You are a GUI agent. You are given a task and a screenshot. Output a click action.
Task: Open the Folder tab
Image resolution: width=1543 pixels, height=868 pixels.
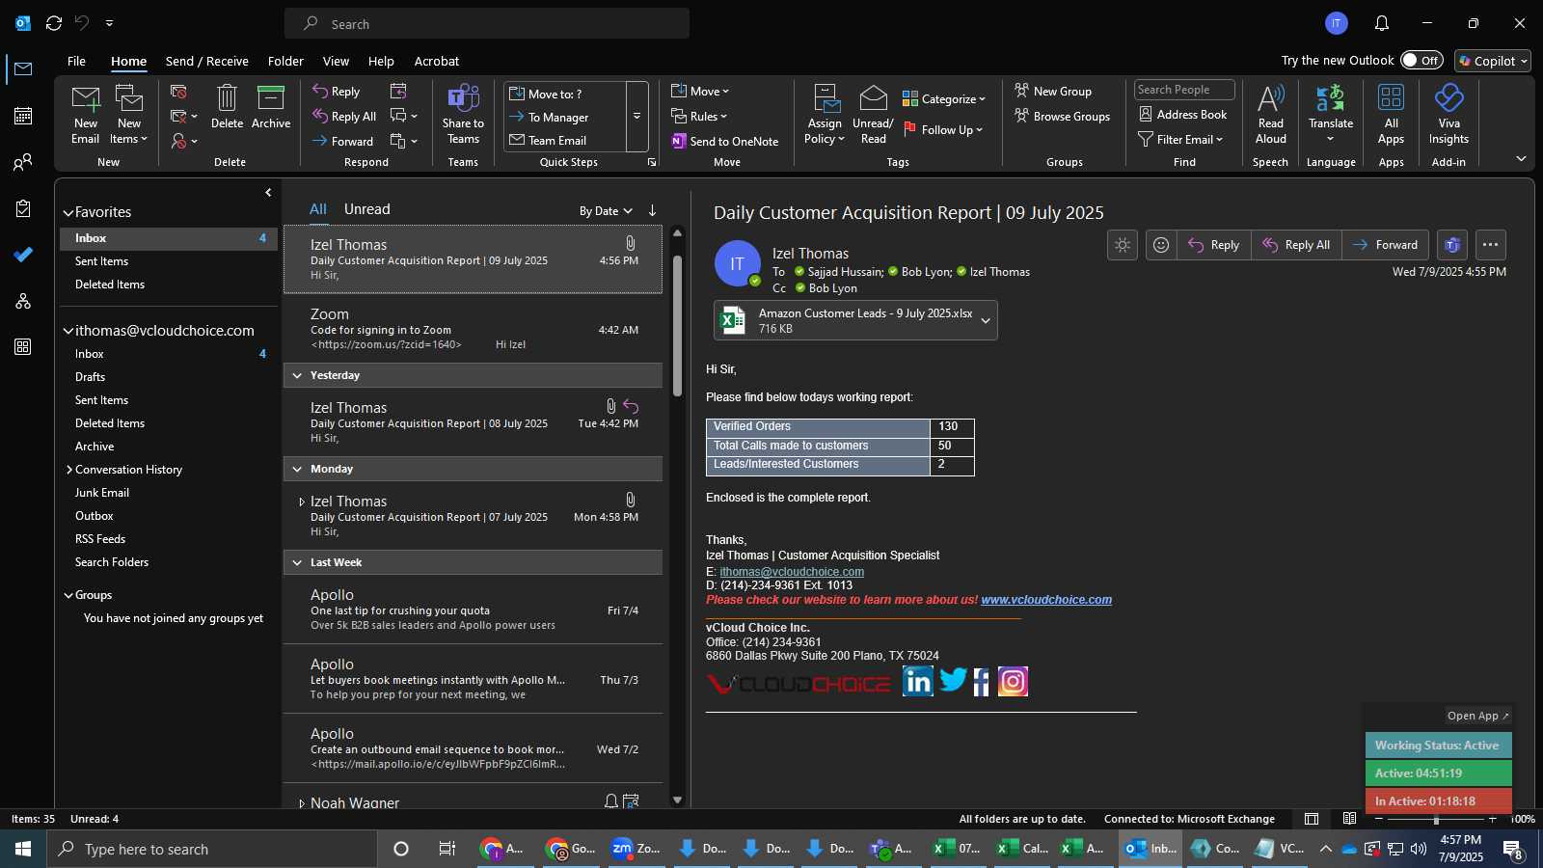click(285, 61)
